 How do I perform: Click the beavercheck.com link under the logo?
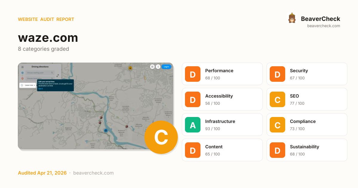click(323, 26)
